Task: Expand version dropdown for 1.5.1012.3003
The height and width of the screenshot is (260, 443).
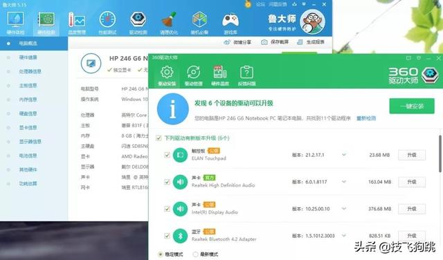Action: (344, 235)
